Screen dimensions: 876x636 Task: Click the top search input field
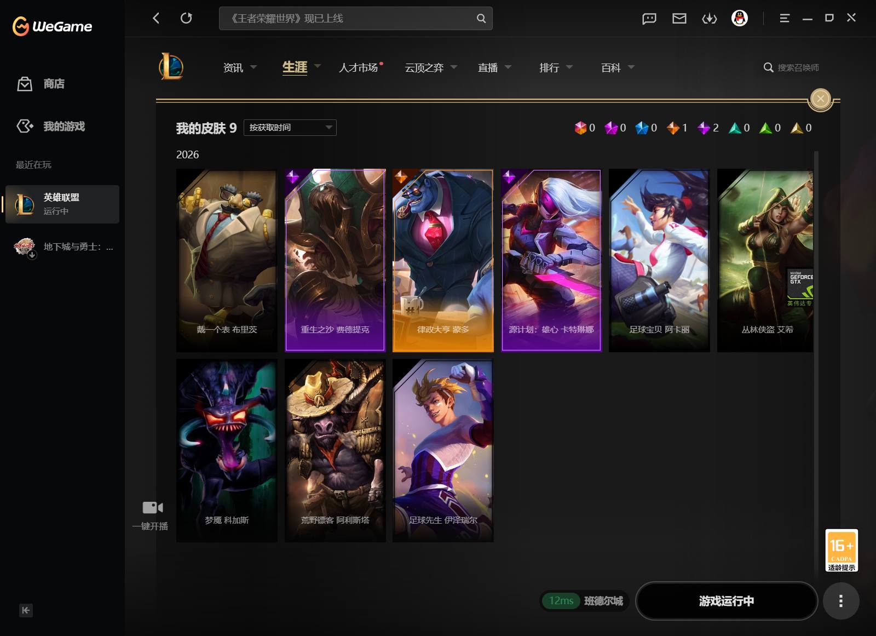356,18
